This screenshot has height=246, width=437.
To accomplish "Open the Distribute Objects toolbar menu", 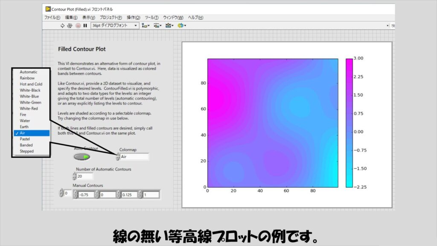I will point(157,26).
